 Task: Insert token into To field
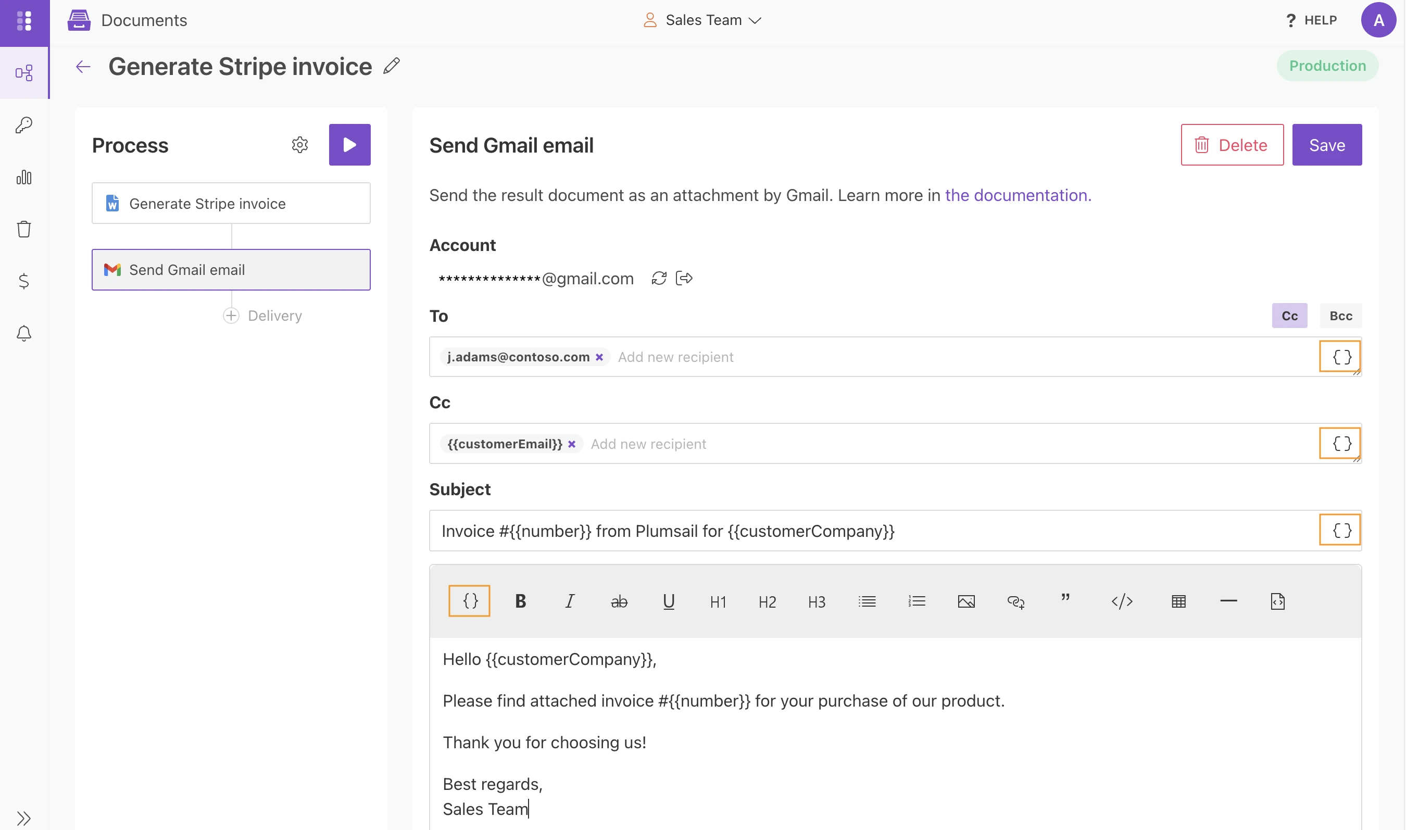pos(1340,357)
